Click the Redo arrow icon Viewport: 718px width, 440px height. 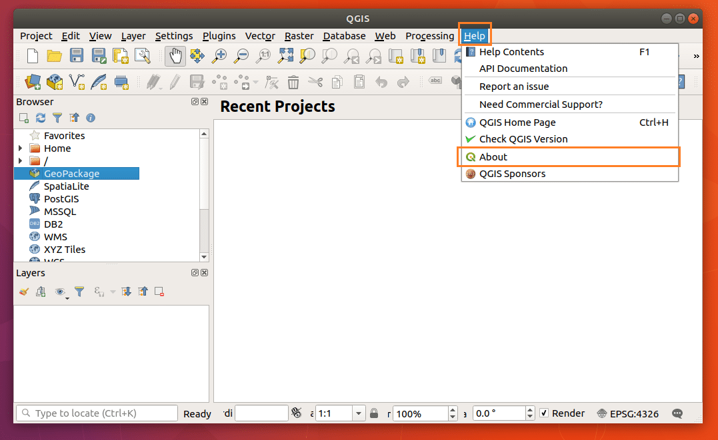click(x=403, y=83)
